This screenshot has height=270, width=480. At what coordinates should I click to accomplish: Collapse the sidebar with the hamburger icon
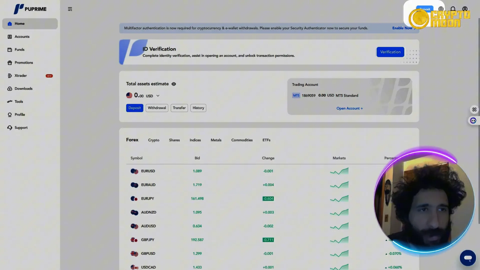click(70, 9)
